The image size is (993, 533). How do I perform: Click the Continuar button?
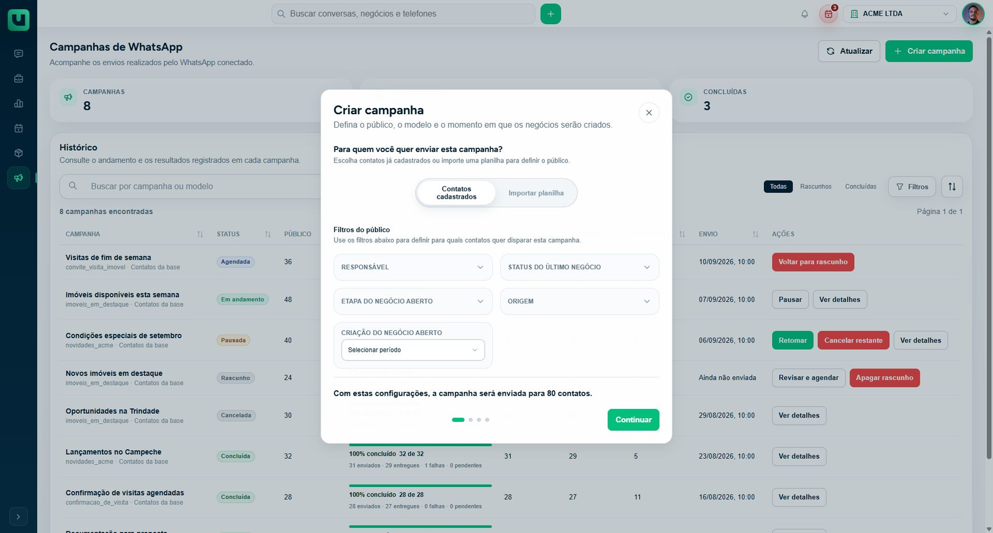tap(633, 420)
